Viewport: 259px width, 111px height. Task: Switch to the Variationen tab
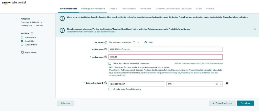coord(146,9)
